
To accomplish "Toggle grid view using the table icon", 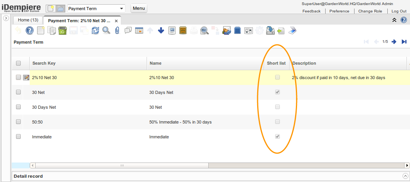I will 139,30.
